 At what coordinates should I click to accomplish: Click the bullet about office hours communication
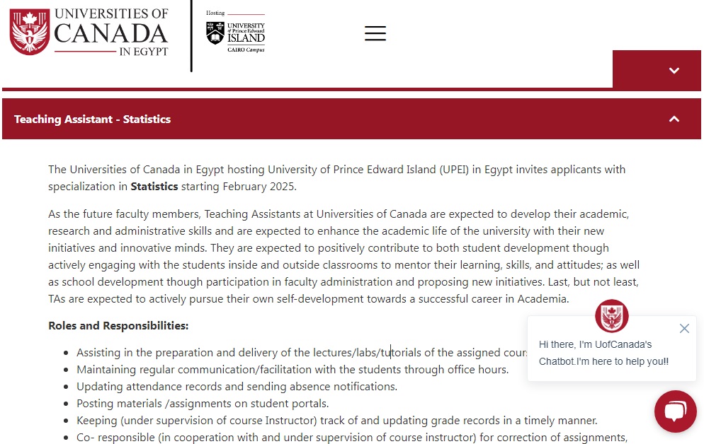(x=292, y=370)
